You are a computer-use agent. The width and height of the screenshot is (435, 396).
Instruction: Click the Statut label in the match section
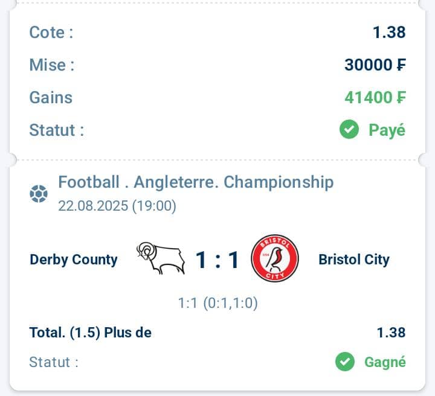(x=54, y=362)
